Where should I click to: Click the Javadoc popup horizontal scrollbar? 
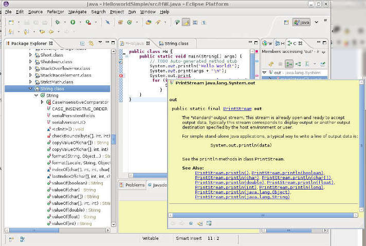coord(263,215)
